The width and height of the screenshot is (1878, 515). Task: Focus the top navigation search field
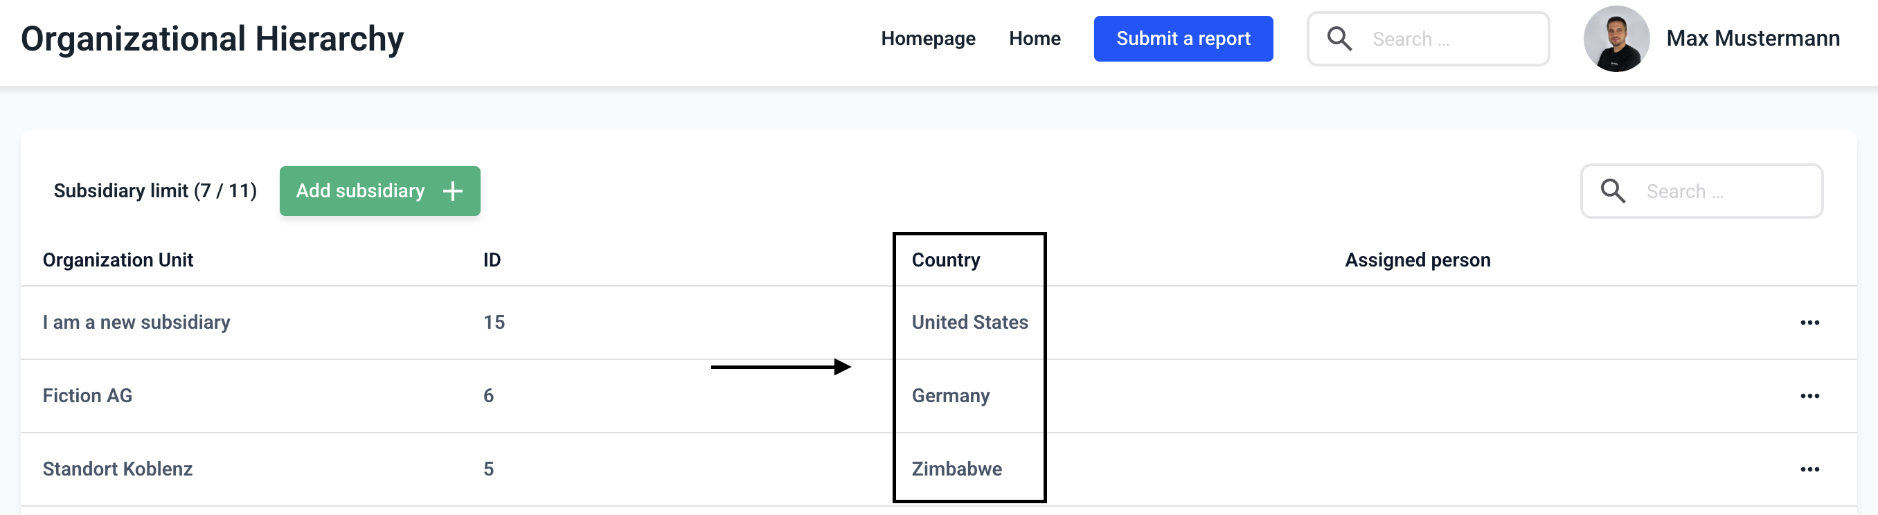pyautogui.click(x=1451, y=39)
